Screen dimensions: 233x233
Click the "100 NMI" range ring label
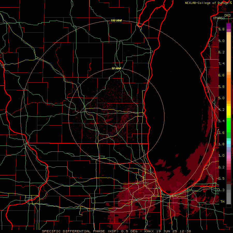(116, 20)
